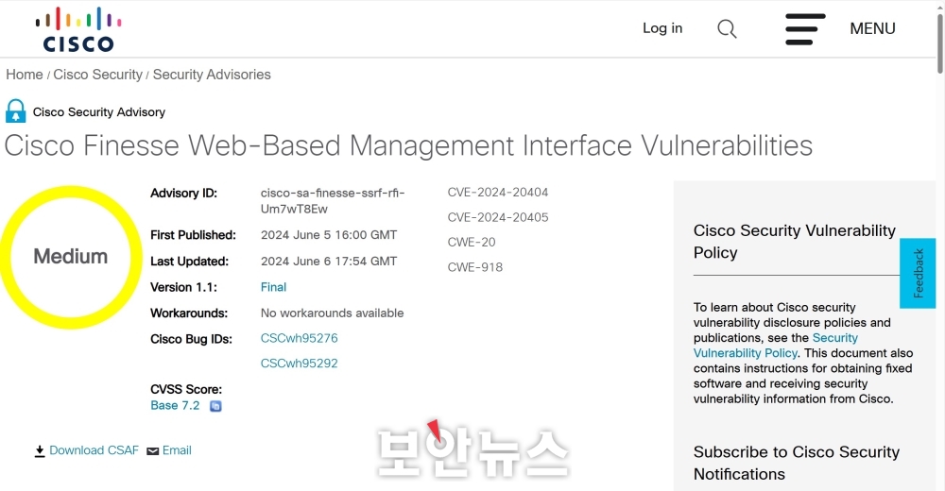Select the blue security advisory lock icon
The width and height of the screenshot is (945, 491).
coord(16,111)
